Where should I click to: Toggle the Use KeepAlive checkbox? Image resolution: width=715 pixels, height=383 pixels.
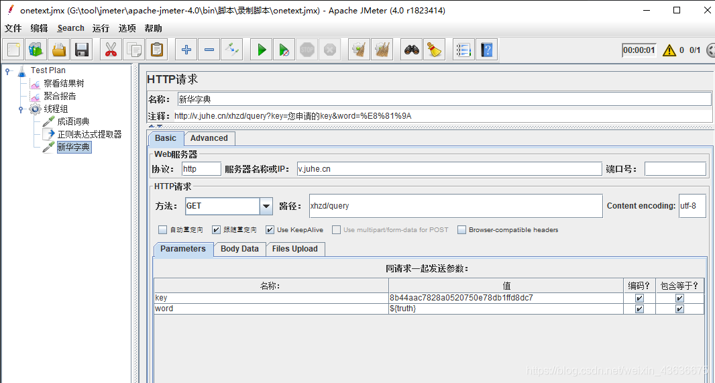tap(270, 230)
